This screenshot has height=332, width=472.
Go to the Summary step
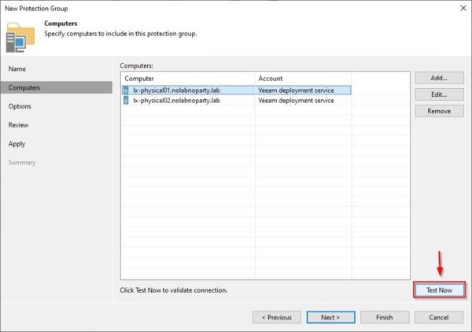tap(22, 163)
